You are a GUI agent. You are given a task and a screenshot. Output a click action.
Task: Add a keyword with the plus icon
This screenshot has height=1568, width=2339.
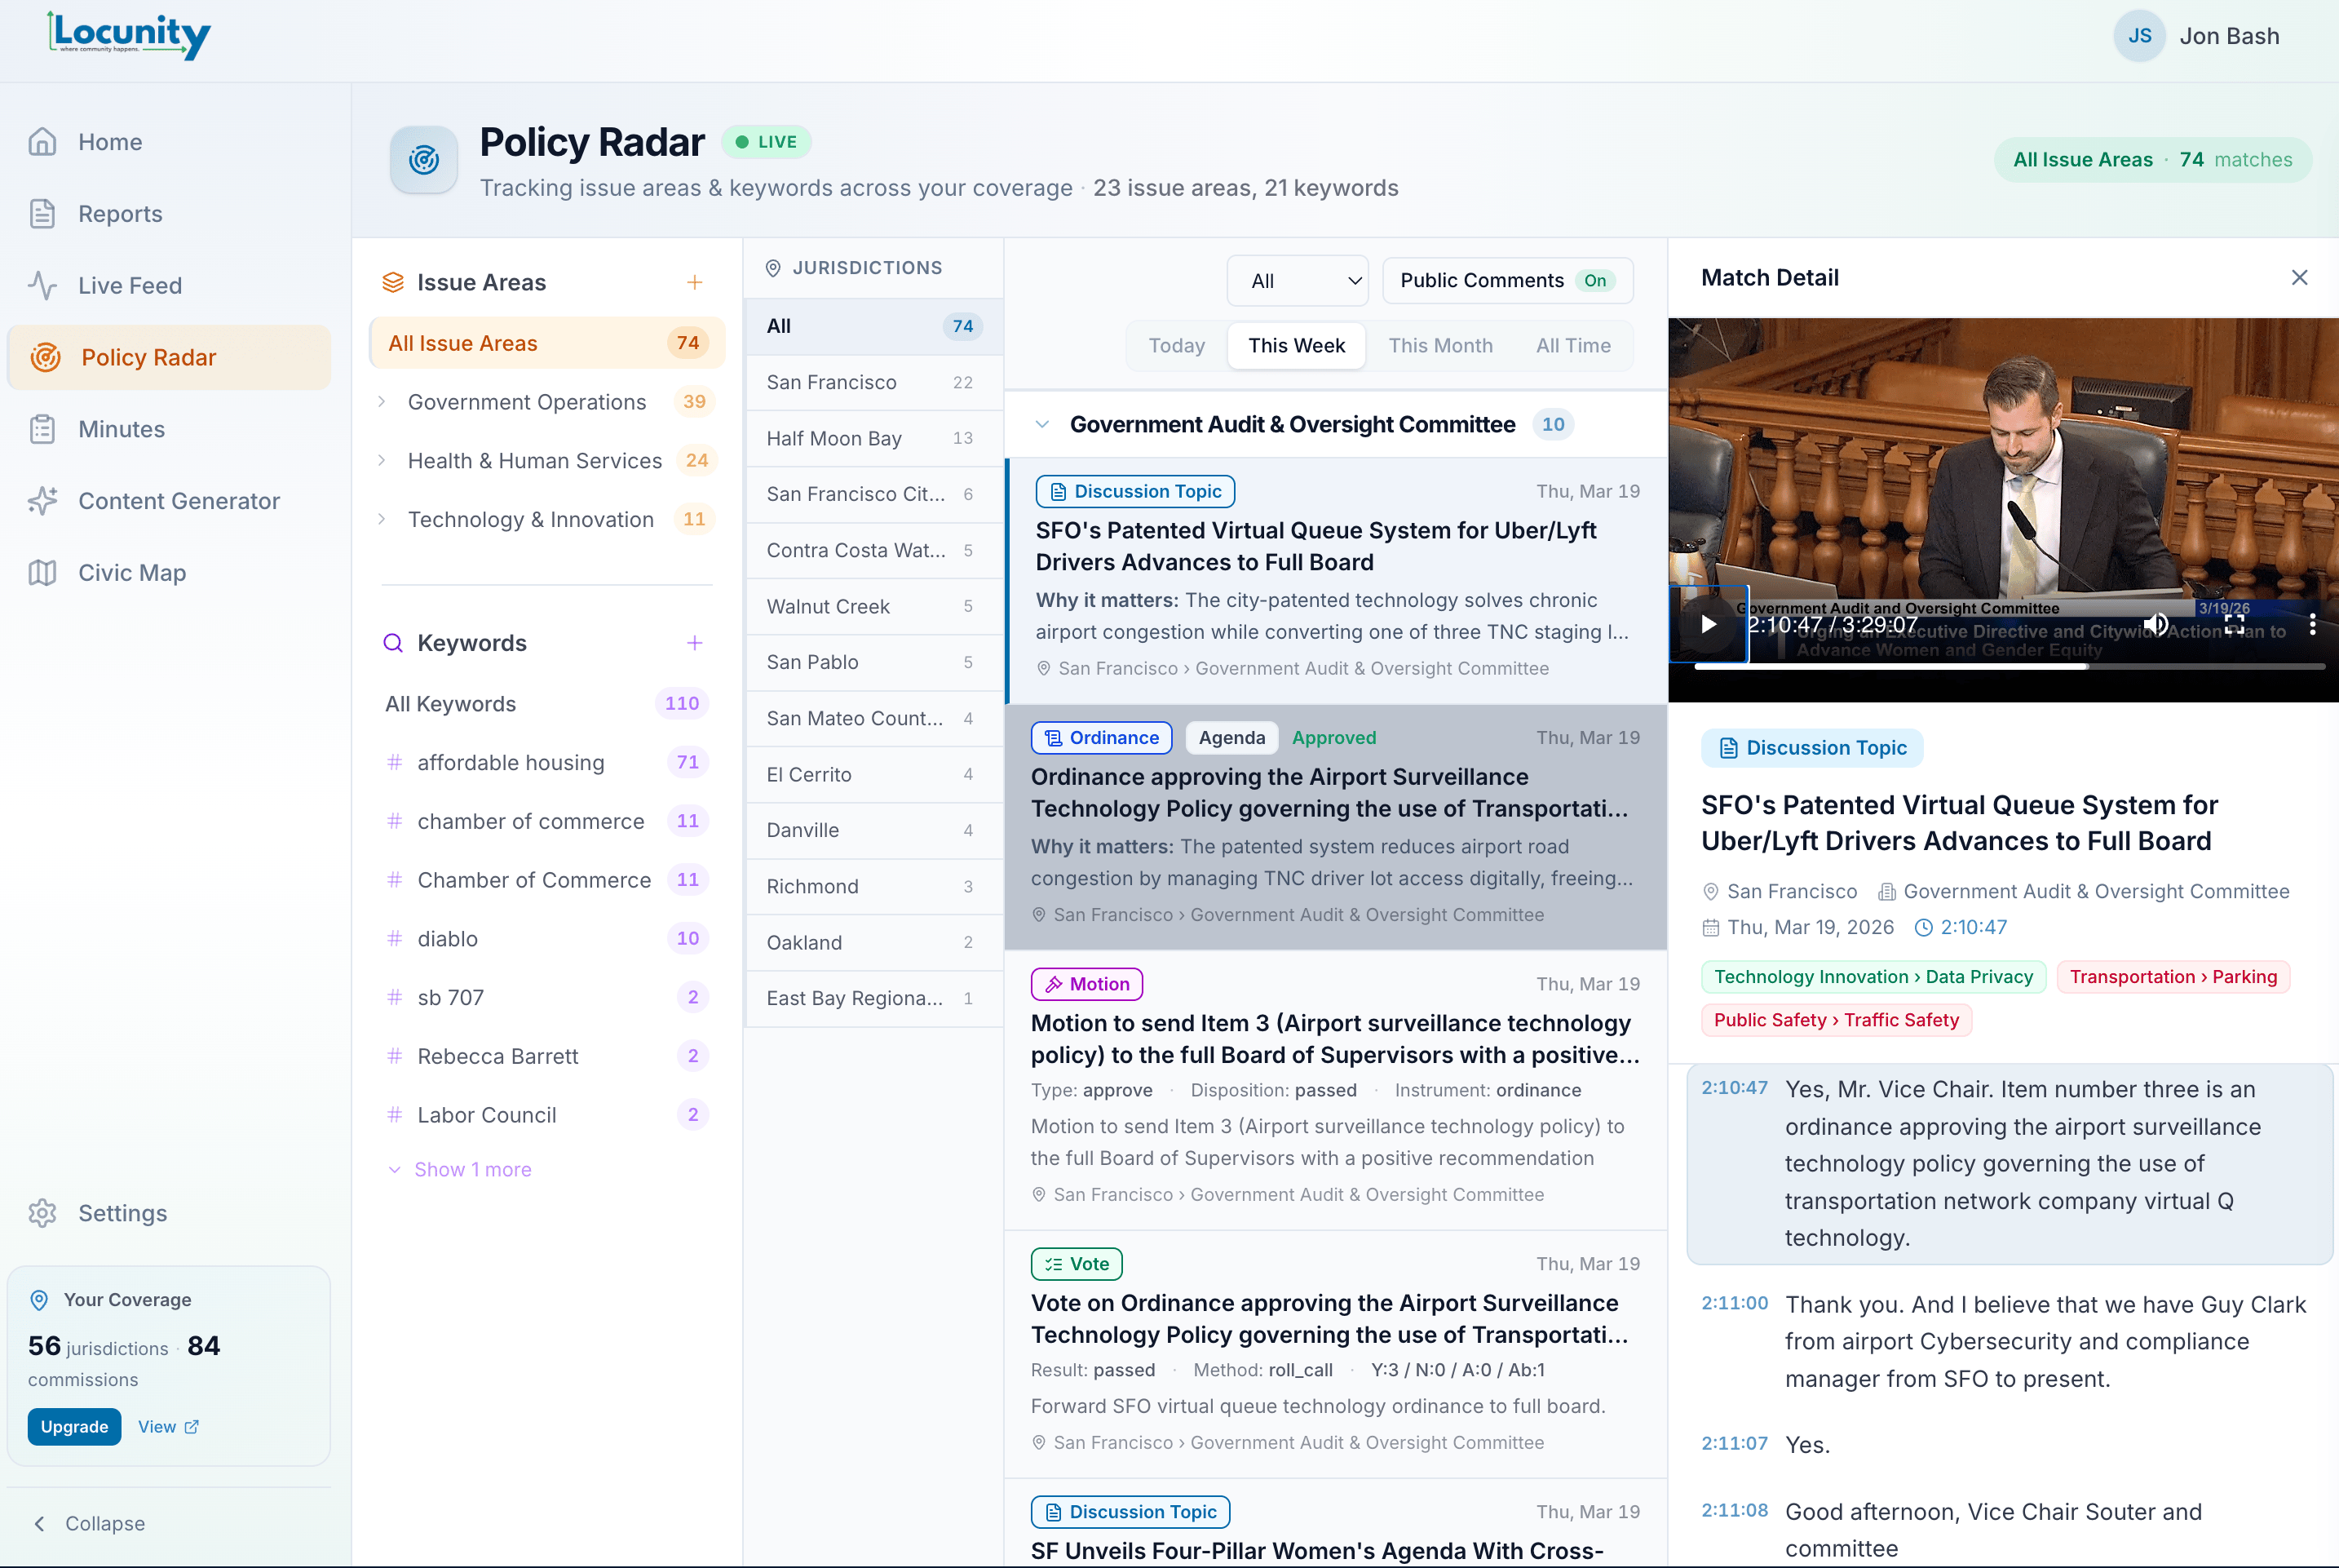(695, 643)
